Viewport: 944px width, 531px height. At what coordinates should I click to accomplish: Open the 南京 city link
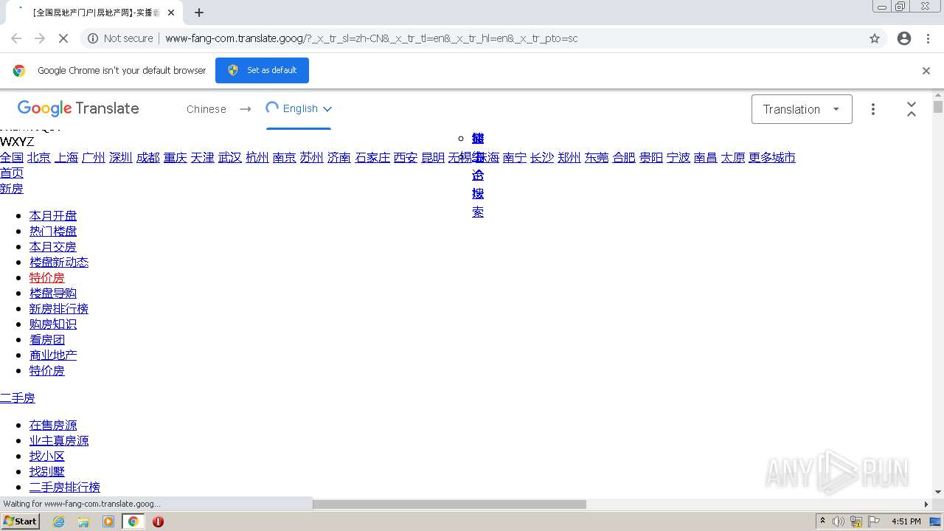[285, 157]
